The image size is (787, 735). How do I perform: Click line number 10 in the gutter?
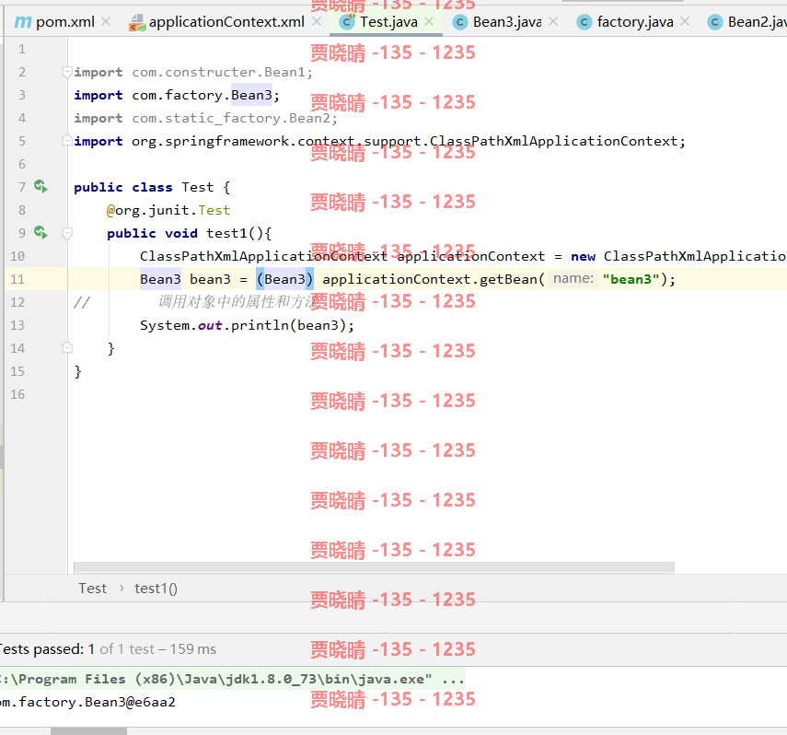(x=17, y=256)
